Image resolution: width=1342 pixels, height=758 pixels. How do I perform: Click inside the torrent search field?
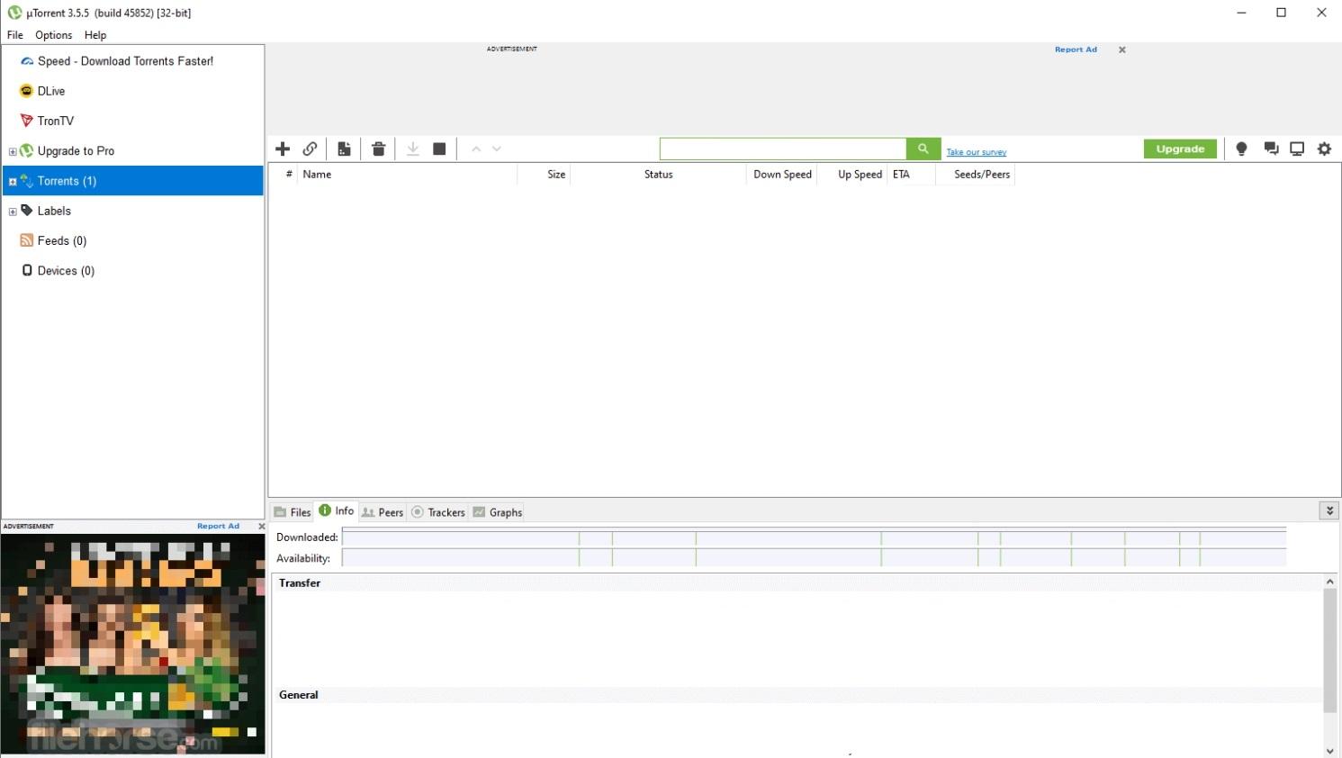pos(783,148)
